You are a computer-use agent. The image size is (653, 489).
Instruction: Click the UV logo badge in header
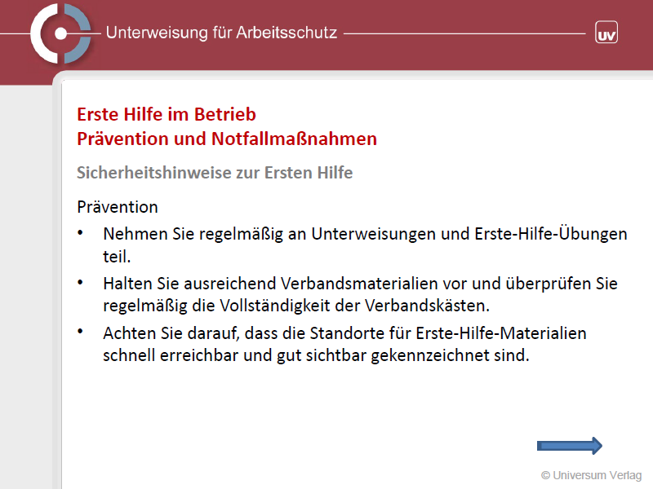606,33
